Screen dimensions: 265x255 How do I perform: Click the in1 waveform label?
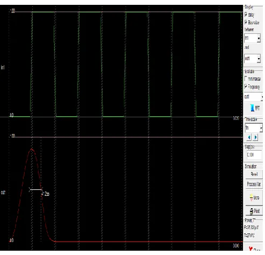coord(3,67)
